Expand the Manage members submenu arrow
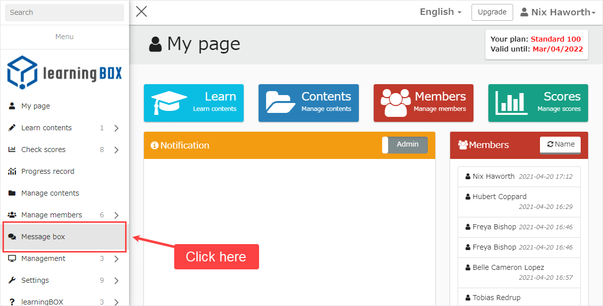The width and height of the screenshot is (603, 306). (x=116, y=215)
